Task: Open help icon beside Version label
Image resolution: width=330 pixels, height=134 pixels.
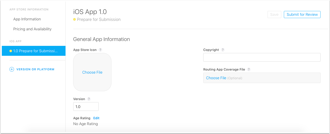Action: (x=89, y=99)
